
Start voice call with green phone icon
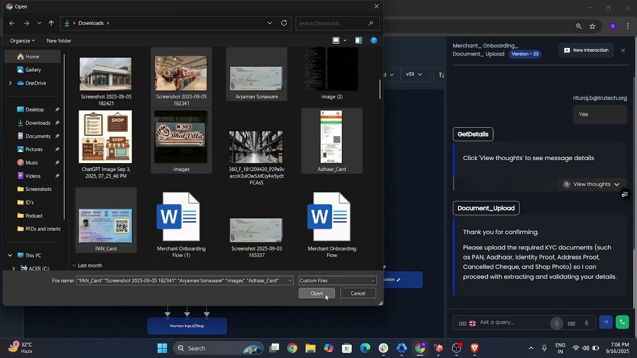tap(622, 322)
